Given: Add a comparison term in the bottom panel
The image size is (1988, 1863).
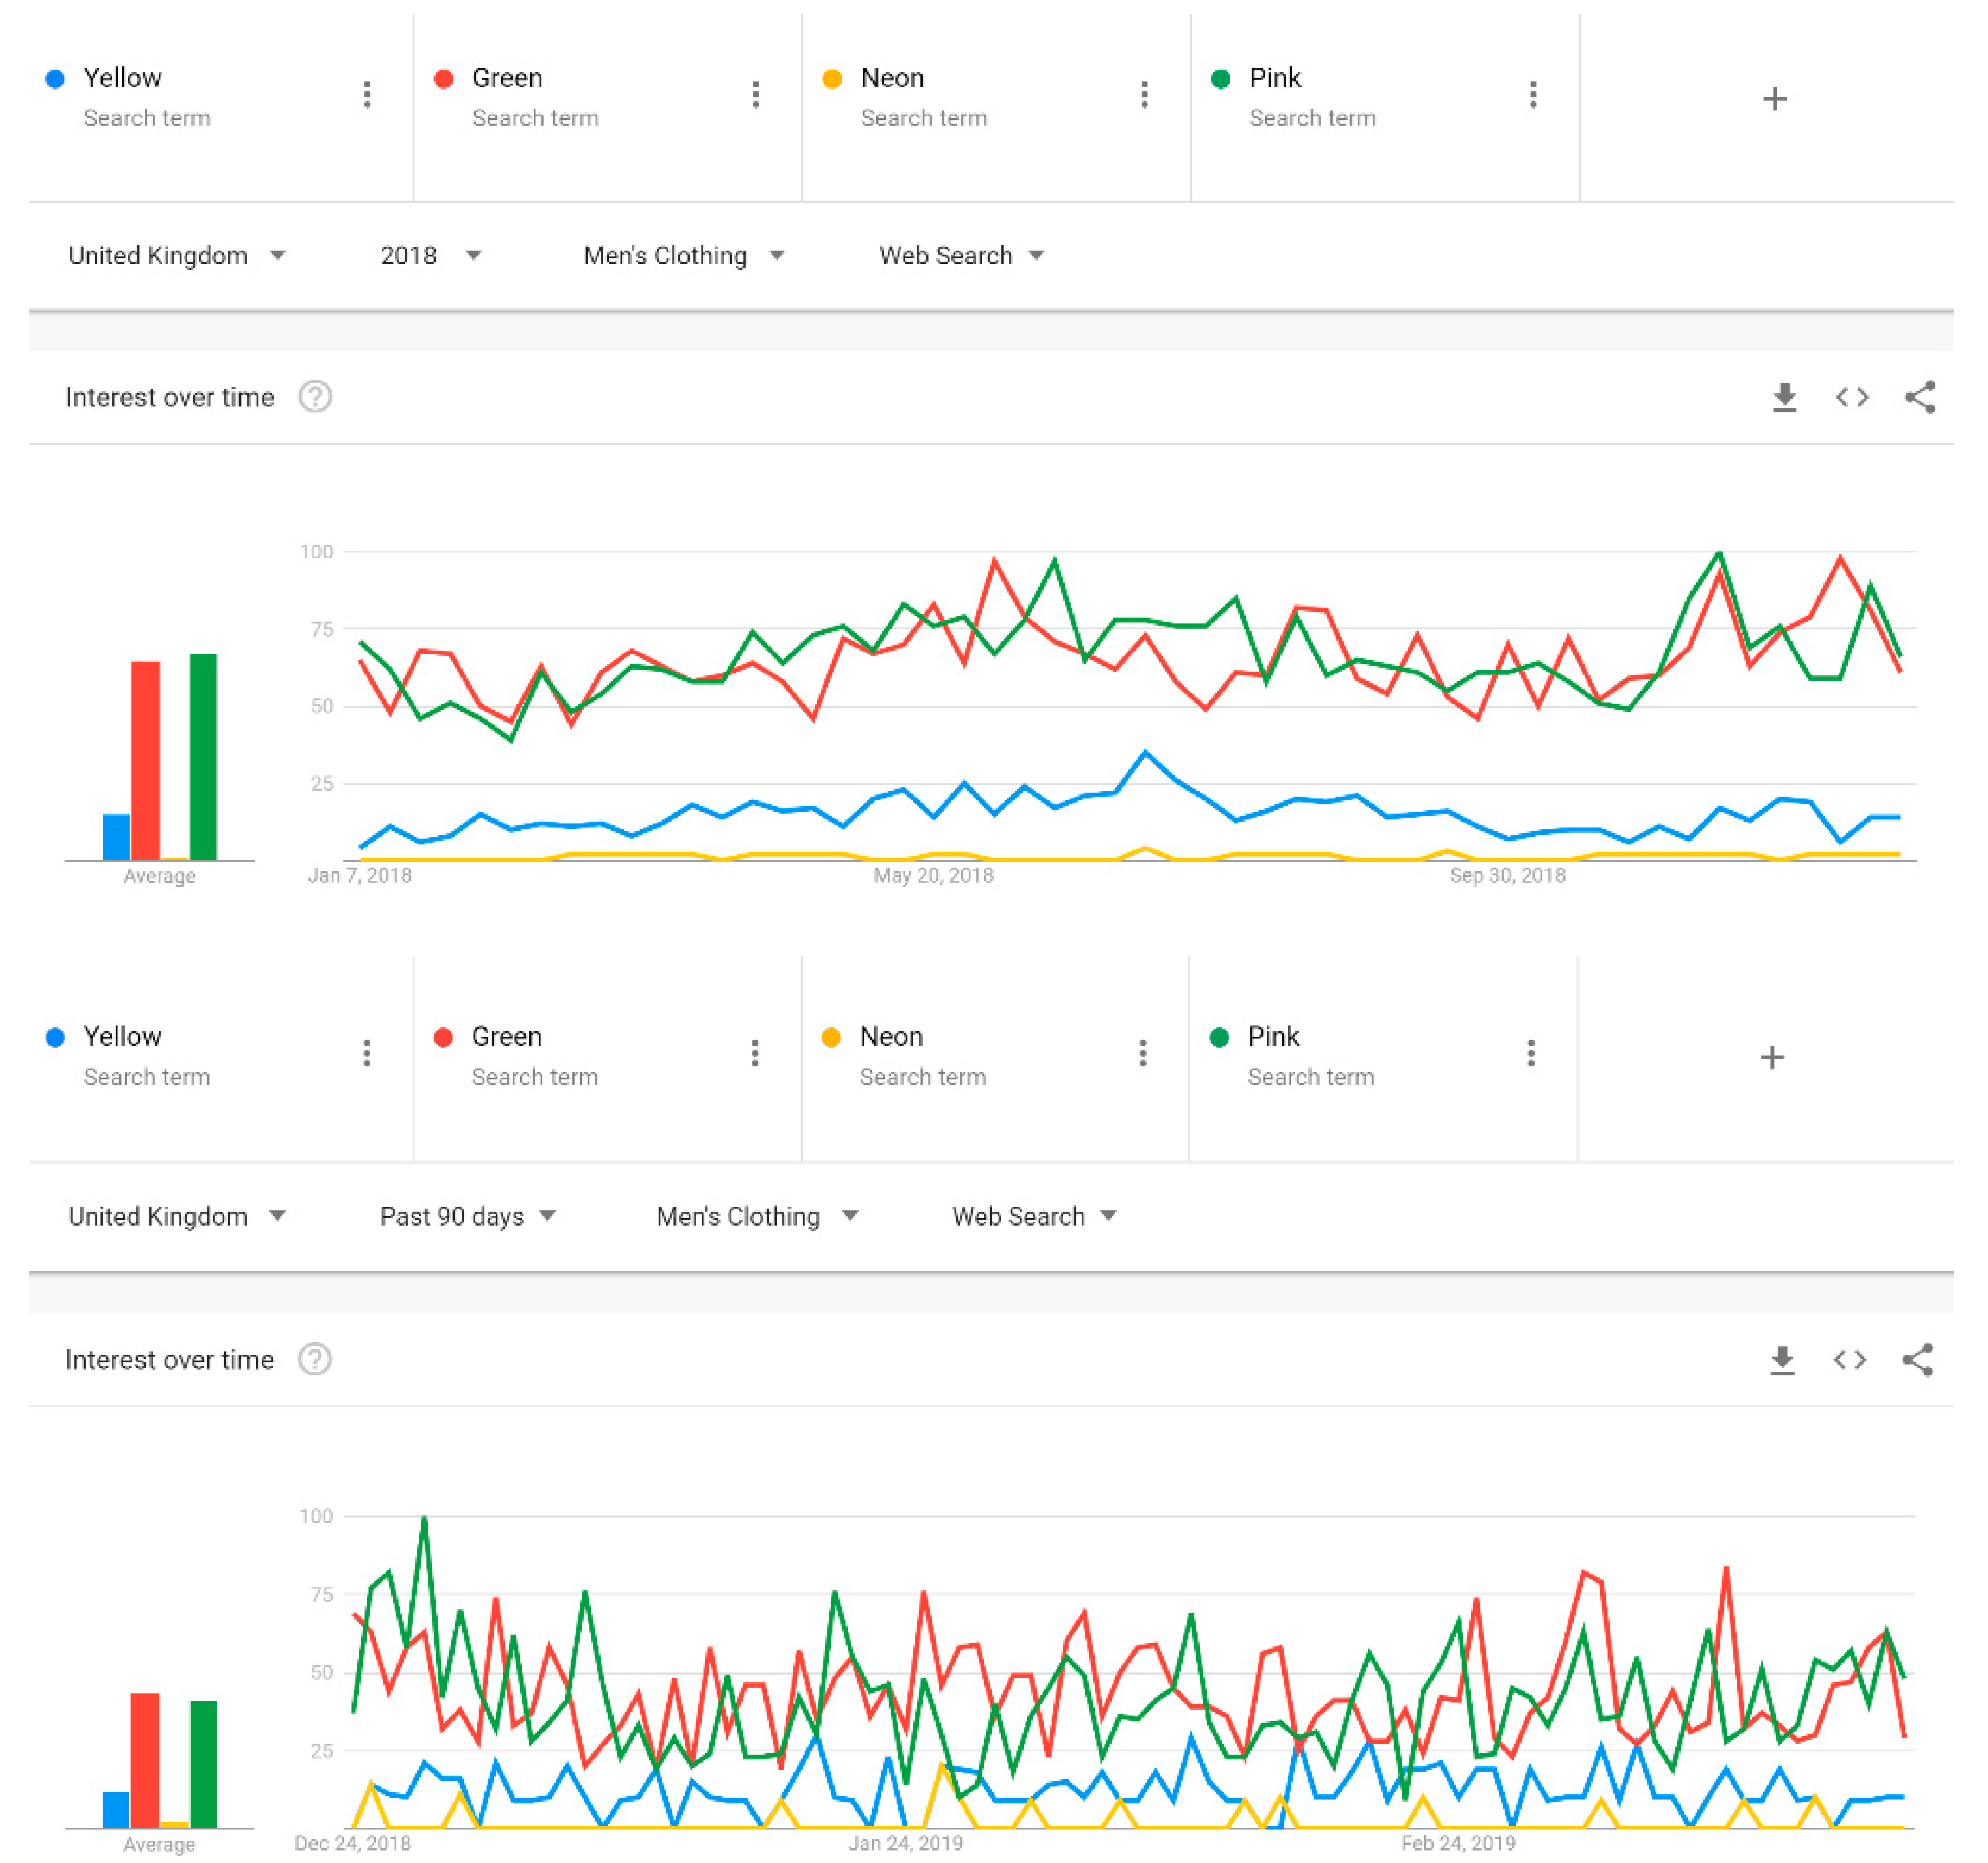Looking at the screenshot, I should (1771, 1057).
